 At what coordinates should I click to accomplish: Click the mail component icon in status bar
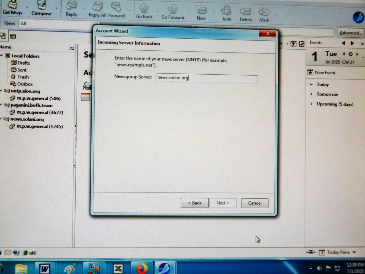[x=8, y=253]
